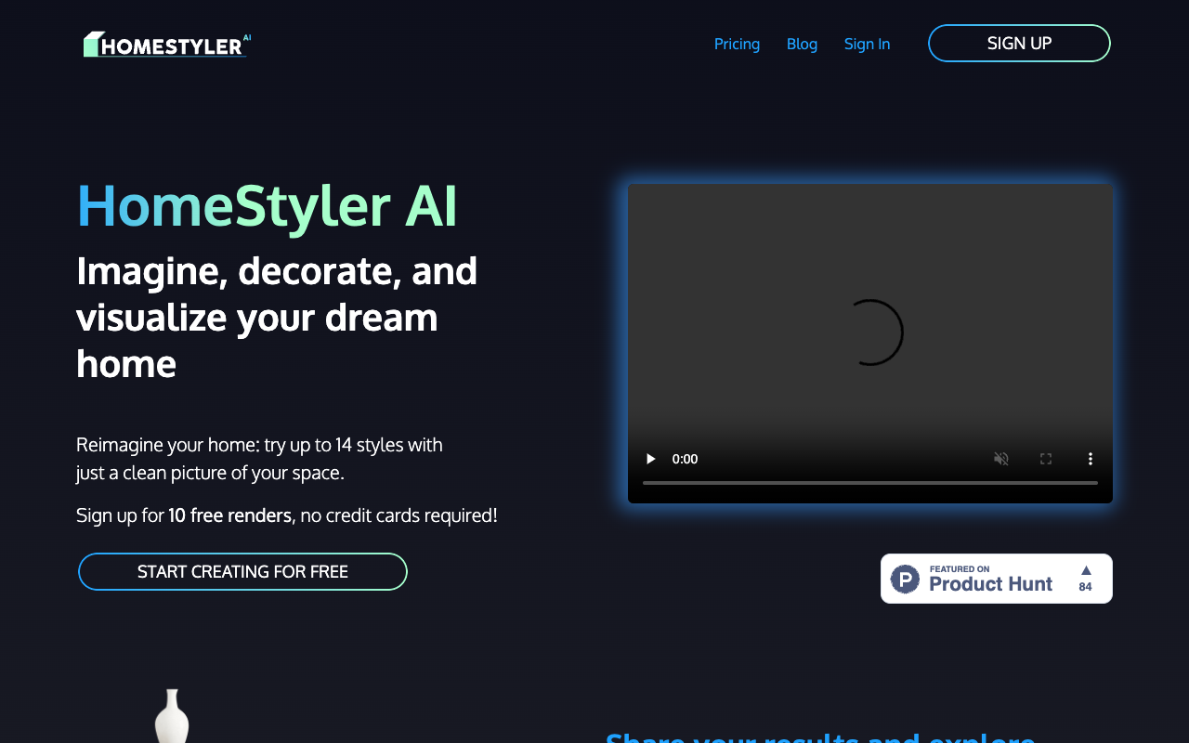Image resolution: width=1189 pixels, height=743 pixels.
Task: Unmute the video with speaker icon
Action: click(1000, 459)
